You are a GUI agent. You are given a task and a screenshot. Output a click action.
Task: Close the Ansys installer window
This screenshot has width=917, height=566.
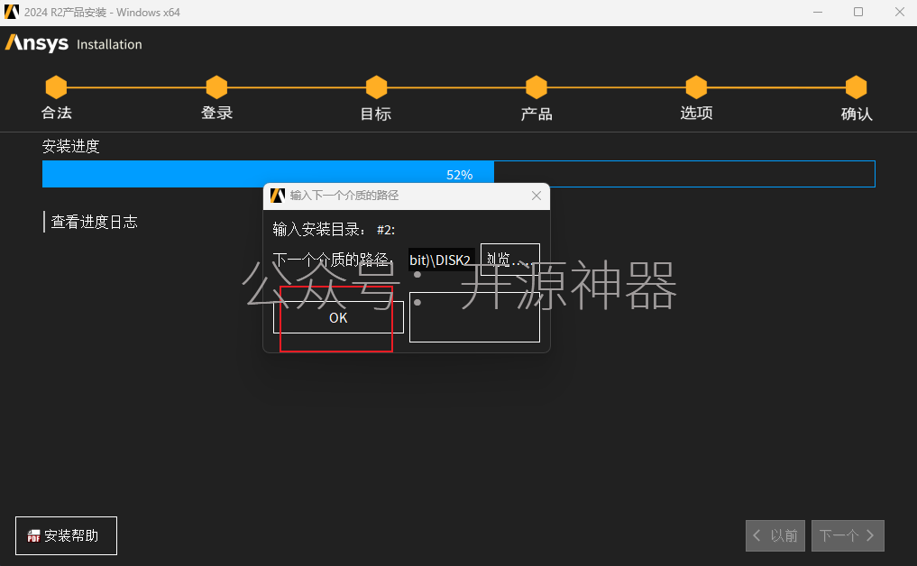[x=900, y=13]
